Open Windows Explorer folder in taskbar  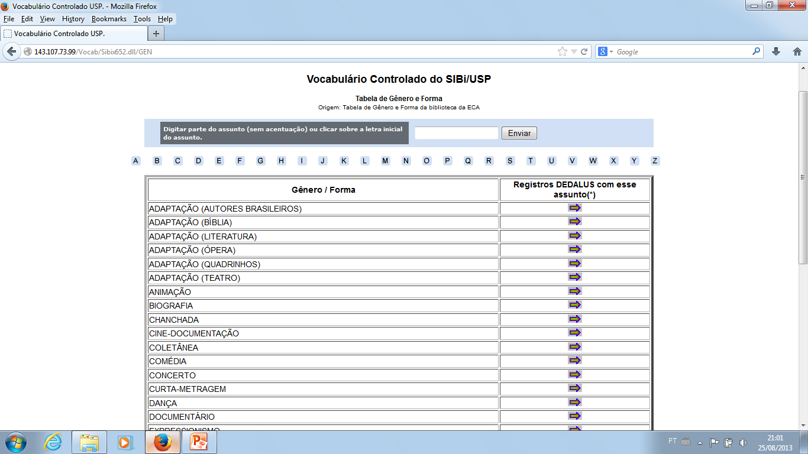point(89,442)
